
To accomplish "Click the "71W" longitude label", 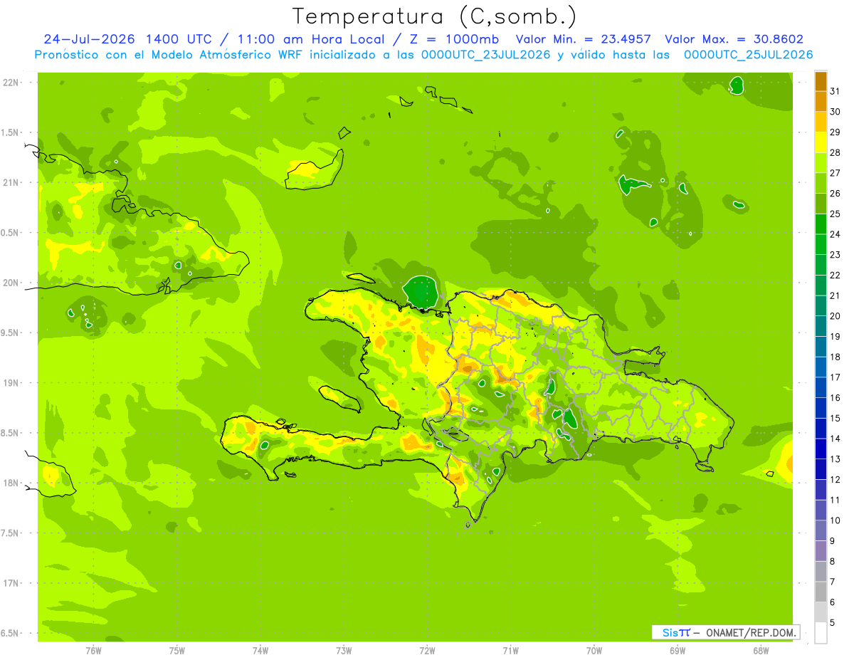I will 510,651.
